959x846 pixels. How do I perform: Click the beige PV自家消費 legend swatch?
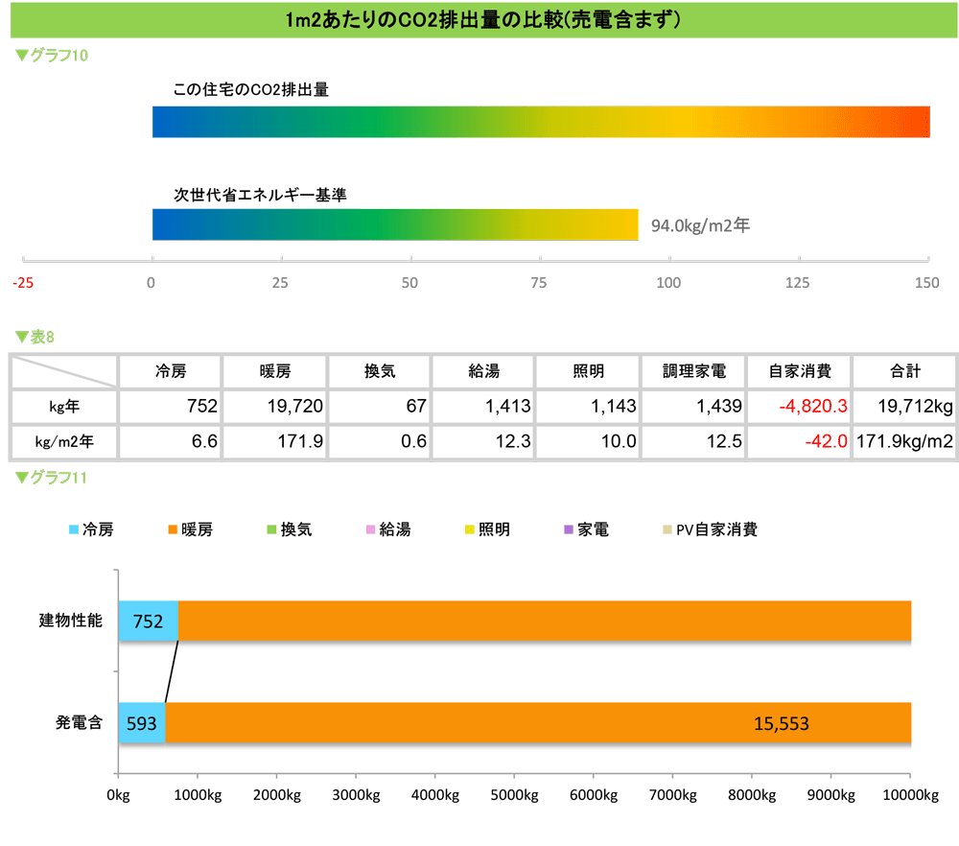[667, 529]
